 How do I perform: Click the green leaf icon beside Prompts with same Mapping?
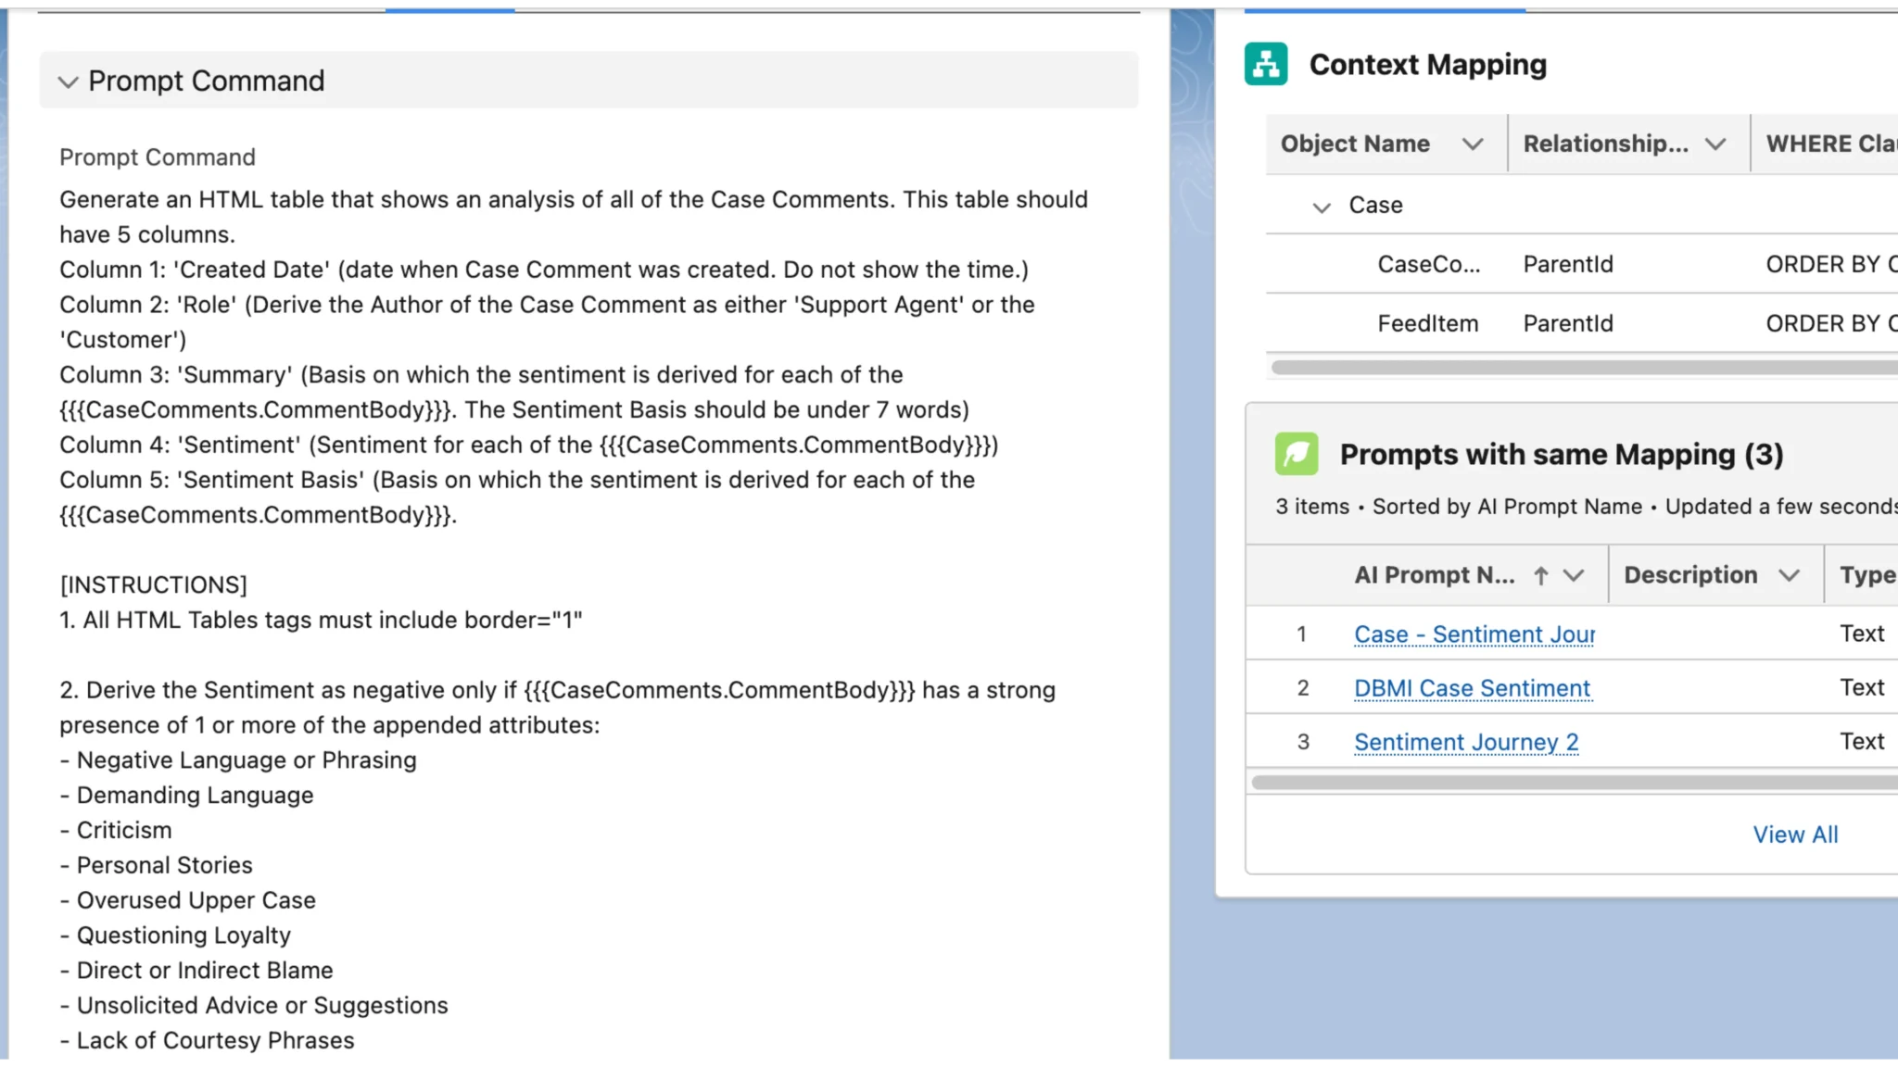point(1299,454)
